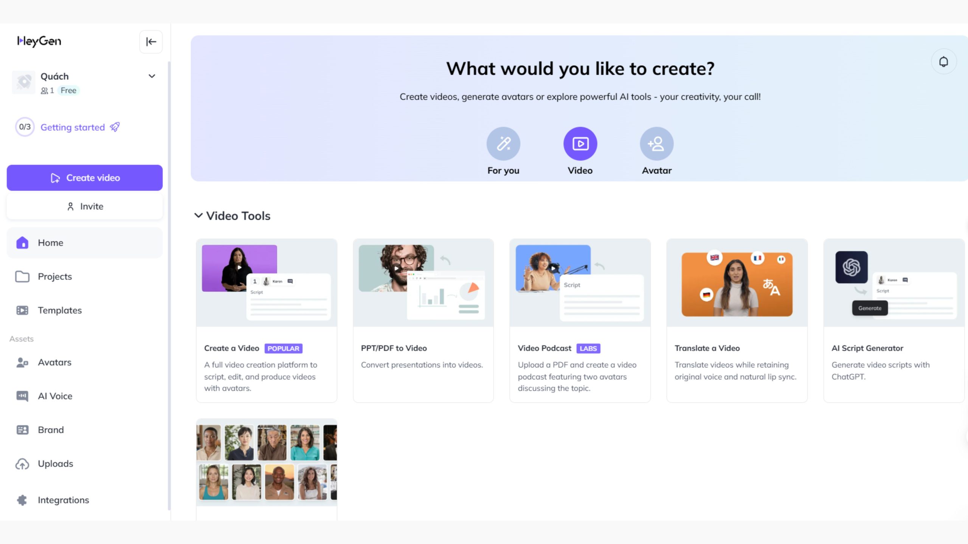Click the AI Voice sidebar icon

coord(23,395)
